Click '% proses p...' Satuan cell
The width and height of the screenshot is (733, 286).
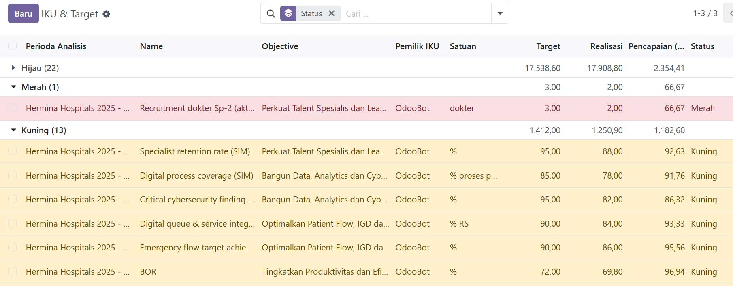click(x=473, y=176)
